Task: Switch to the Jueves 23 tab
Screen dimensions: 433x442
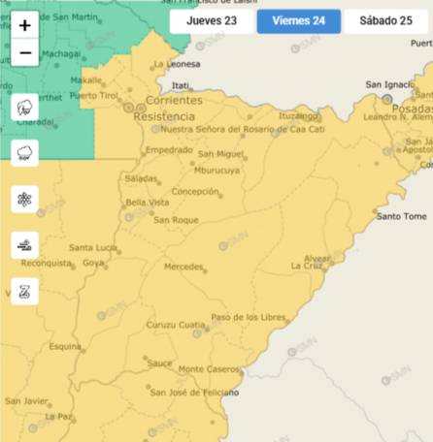Action: pos(212,21)
